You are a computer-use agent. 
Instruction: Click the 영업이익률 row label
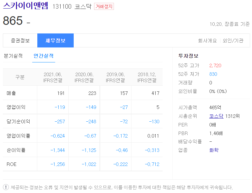tap(18, 136)
